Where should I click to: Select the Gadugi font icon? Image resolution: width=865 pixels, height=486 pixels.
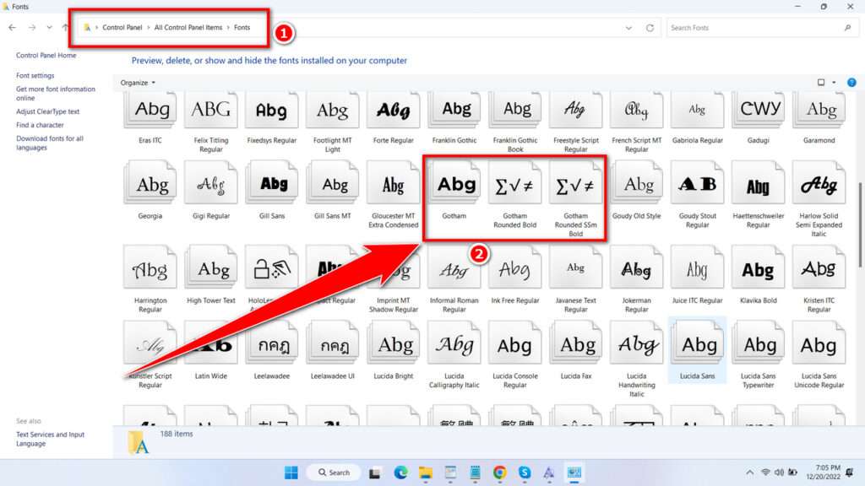click(759, 111)
